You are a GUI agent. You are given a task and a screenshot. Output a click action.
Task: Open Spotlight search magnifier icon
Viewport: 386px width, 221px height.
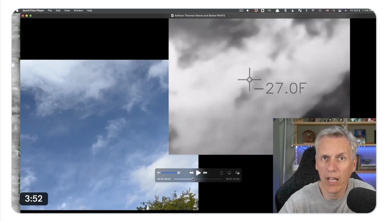tap(334, 11)
